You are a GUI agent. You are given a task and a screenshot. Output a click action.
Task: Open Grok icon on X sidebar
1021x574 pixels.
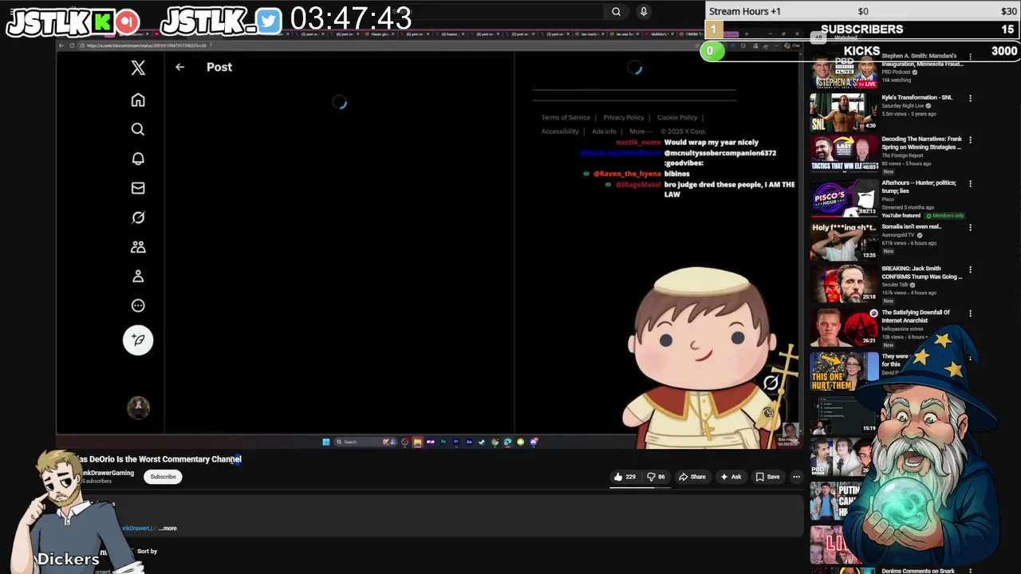click(138, 218)
